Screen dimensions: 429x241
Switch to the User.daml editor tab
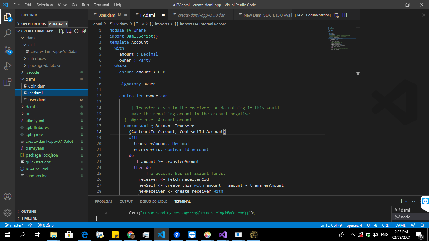tap(107, 15)
